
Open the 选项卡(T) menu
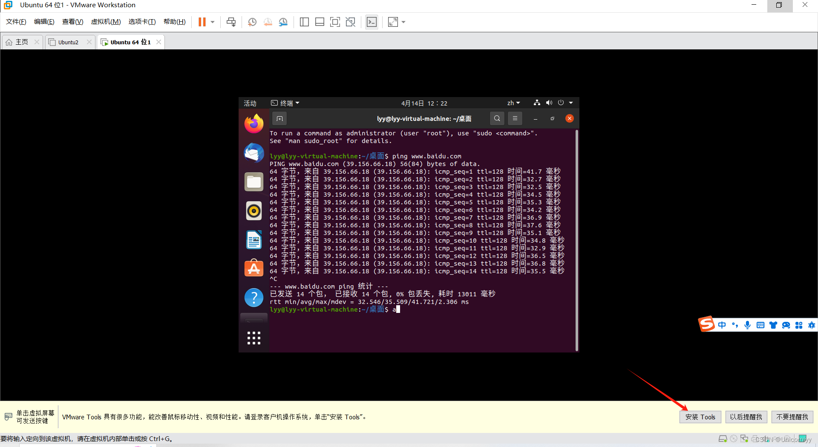[142, 22]
